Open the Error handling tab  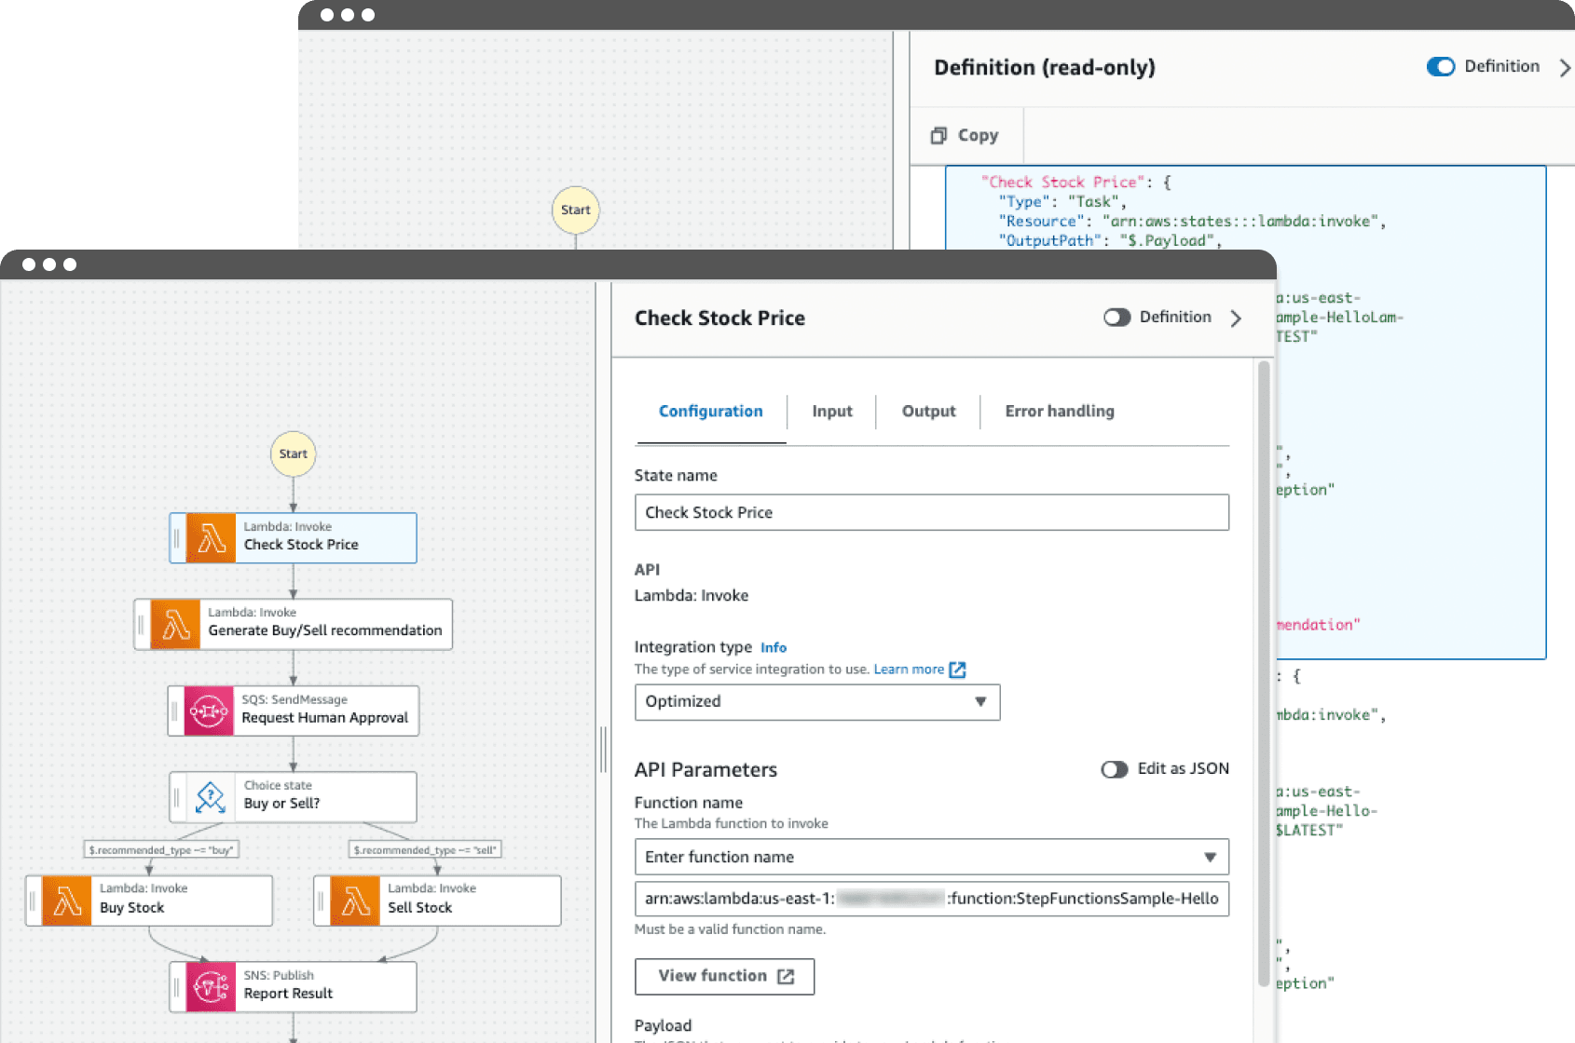1059,412
